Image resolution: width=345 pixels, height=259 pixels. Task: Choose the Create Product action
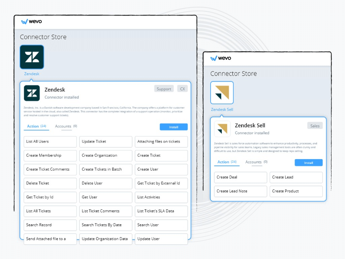[x=296, y=191]
